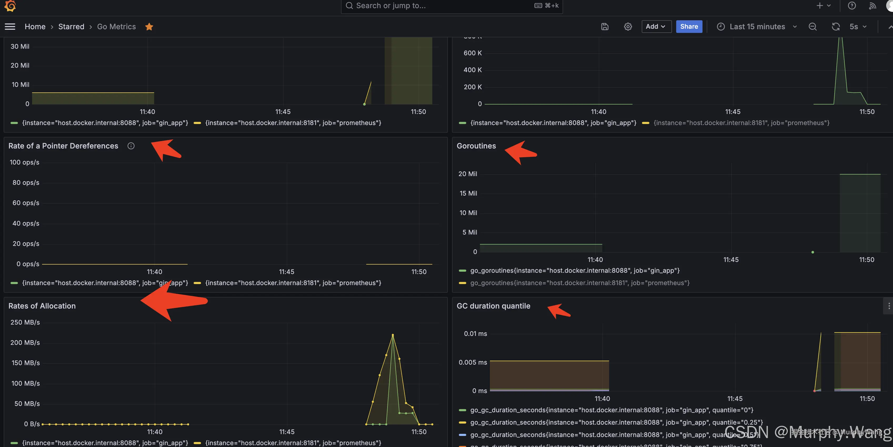Open the Add dropdown
The width and height of the screenshot is (893, 447).
656,27
